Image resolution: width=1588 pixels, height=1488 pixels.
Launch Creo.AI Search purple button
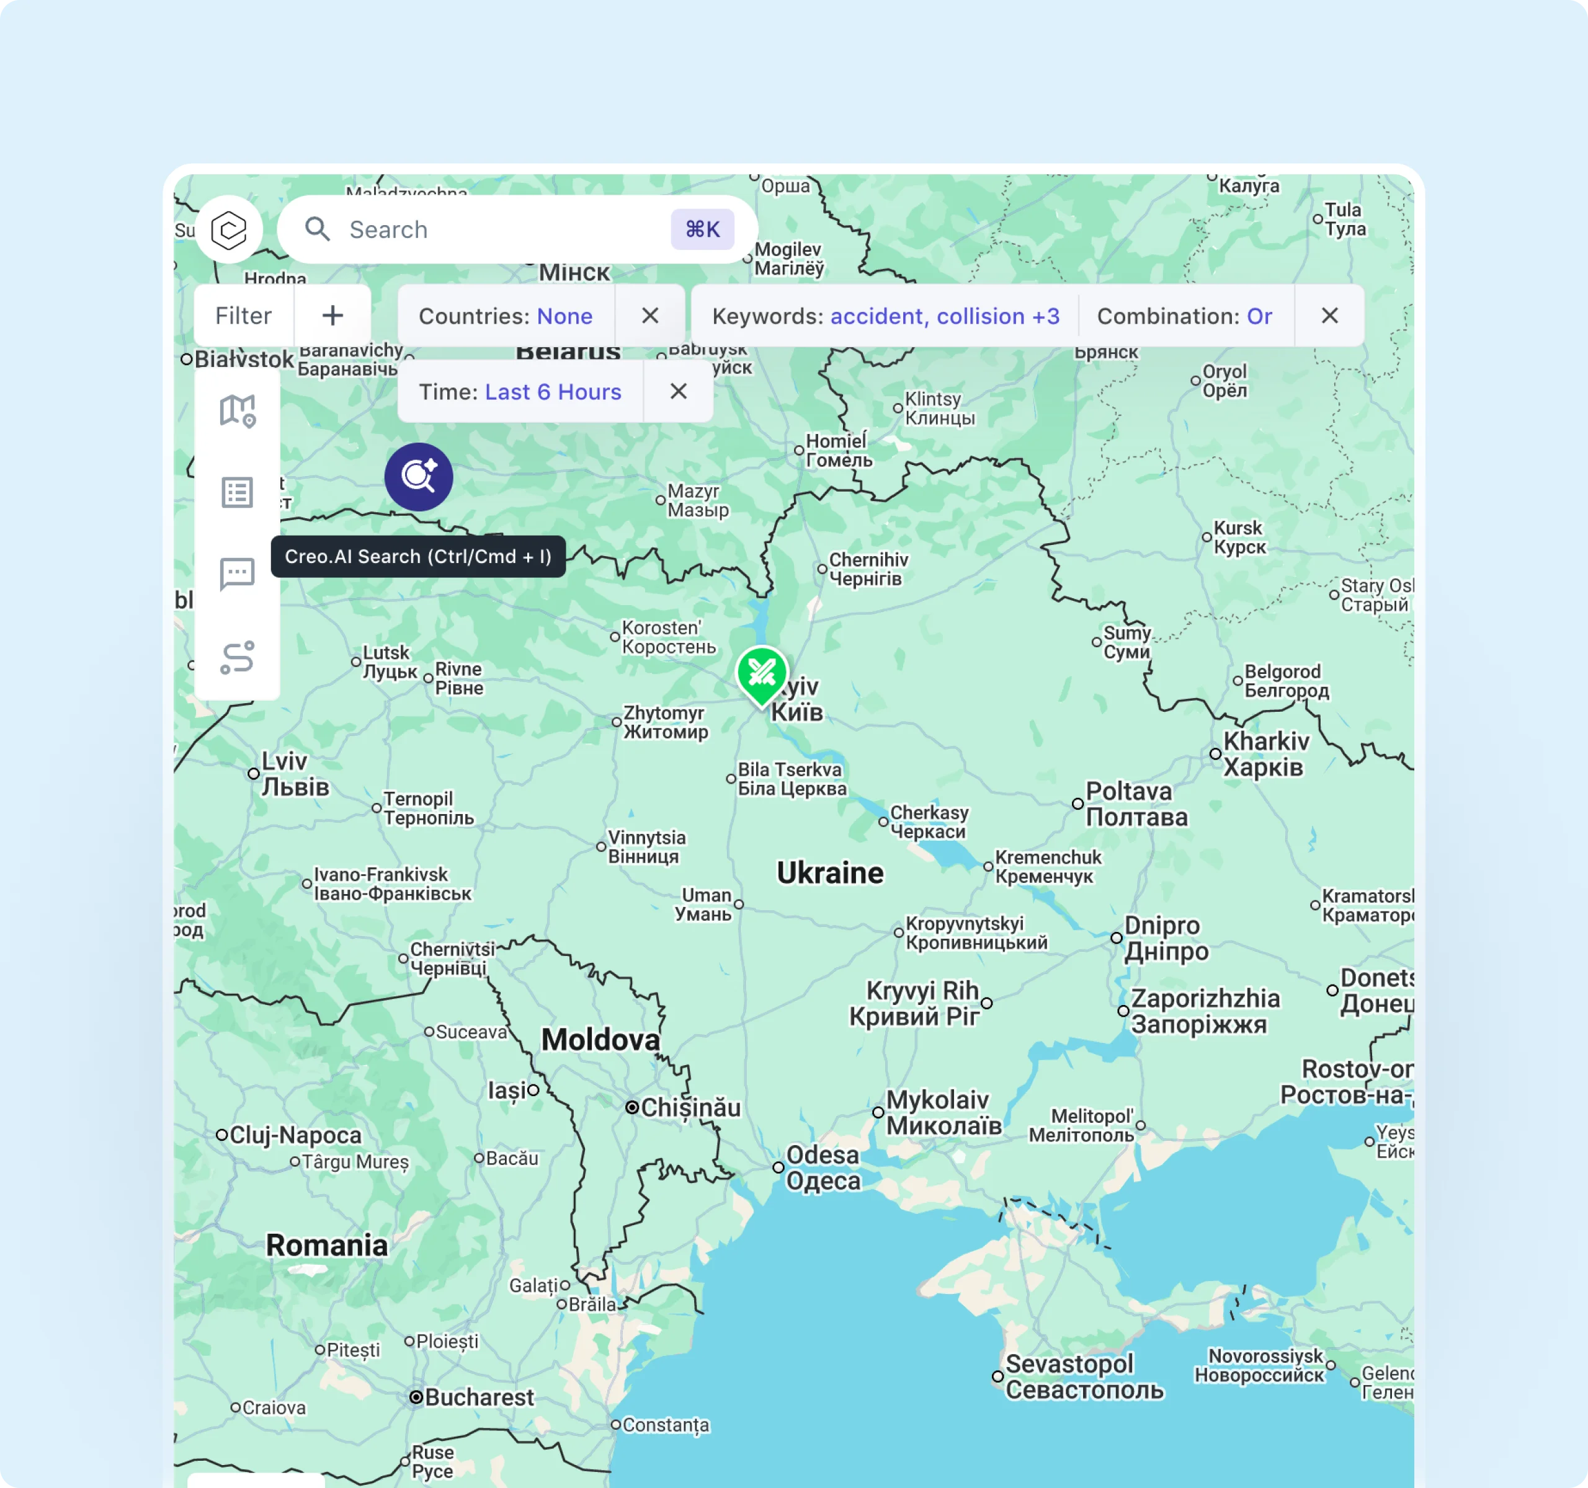pos(419,477)
